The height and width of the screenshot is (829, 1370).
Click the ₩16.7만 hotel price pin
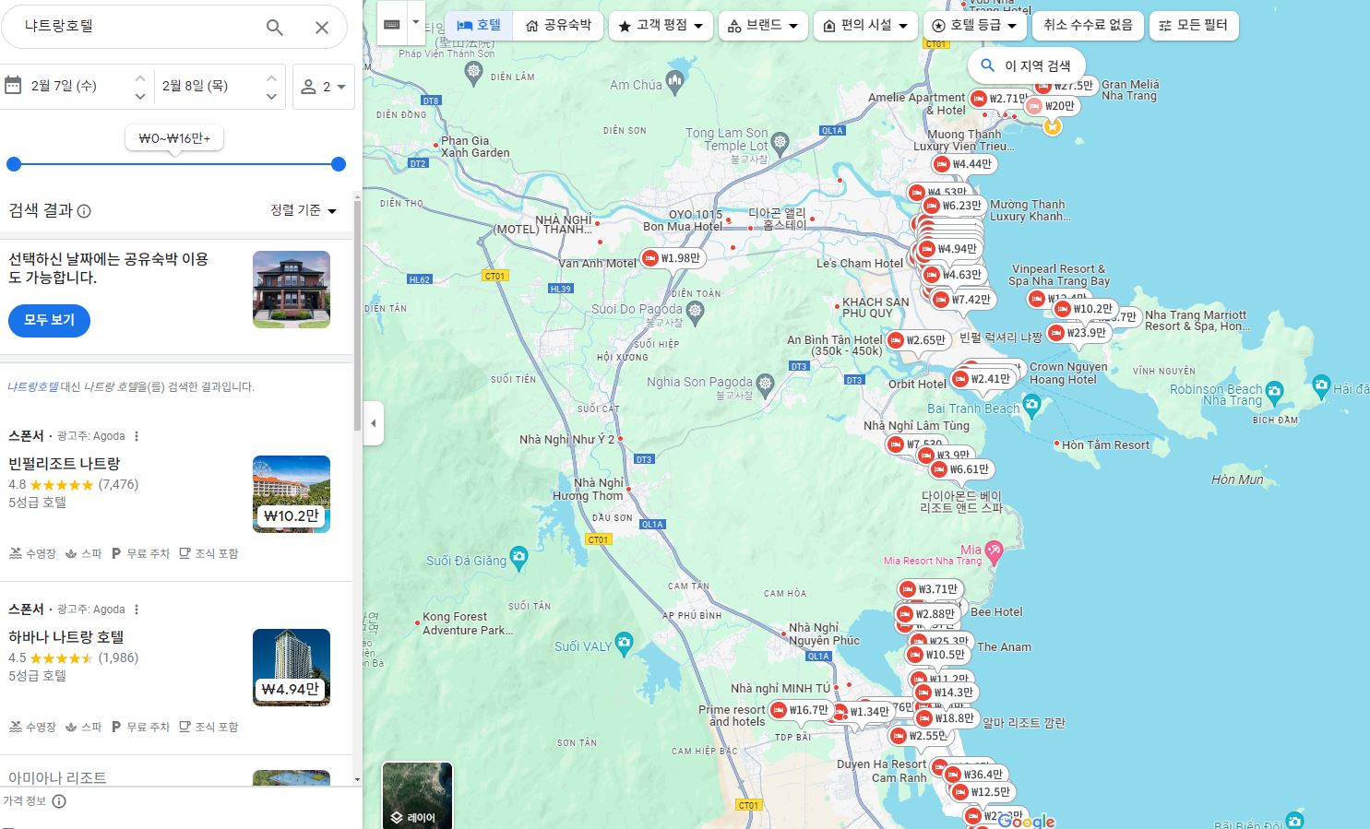point(801,710)
